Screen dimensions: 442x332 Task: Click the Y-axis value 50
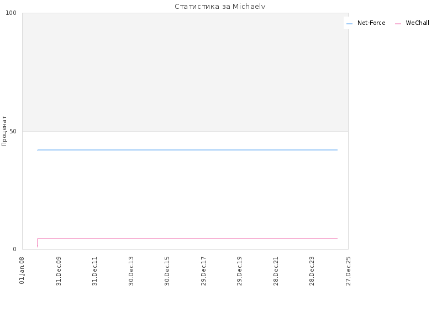(x=13, y=131)
